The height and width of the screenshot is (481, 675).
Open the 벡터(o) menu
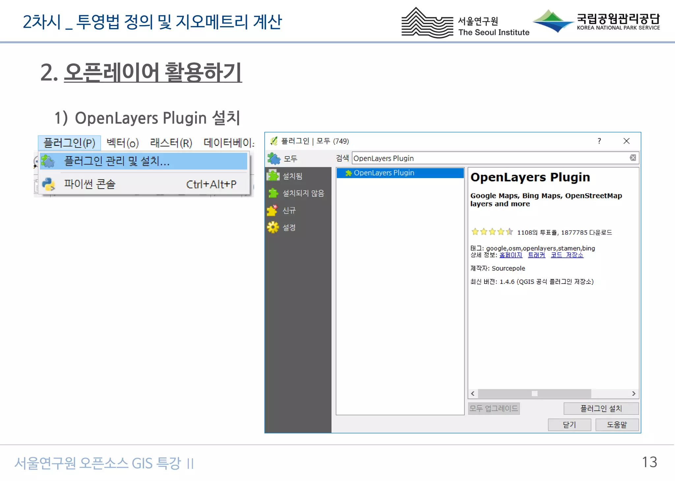[123, 143]
